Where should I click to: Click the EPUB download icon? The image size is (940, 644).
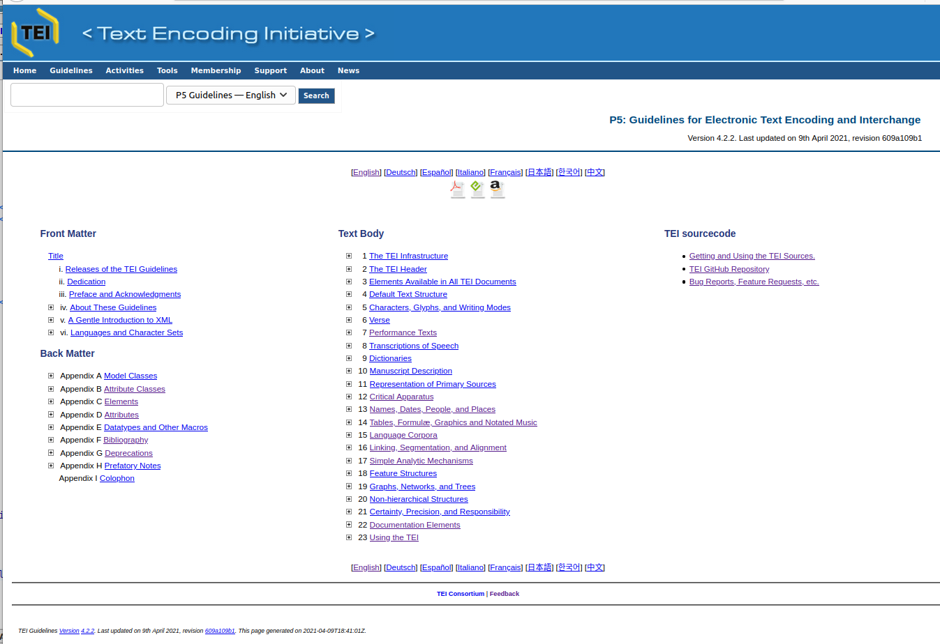tap(477, 189)
